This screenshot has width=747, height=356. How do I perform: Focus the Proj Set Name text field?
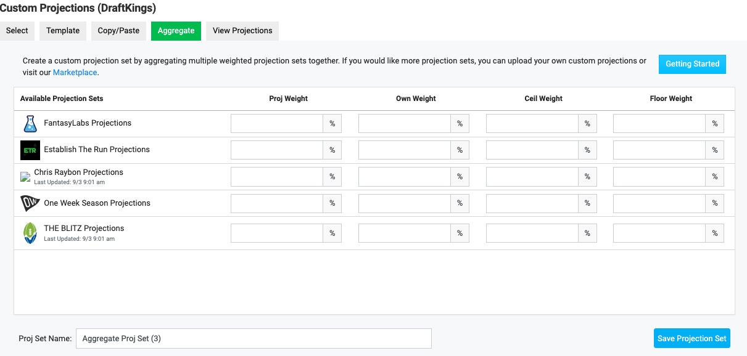[x=253, y=339]
